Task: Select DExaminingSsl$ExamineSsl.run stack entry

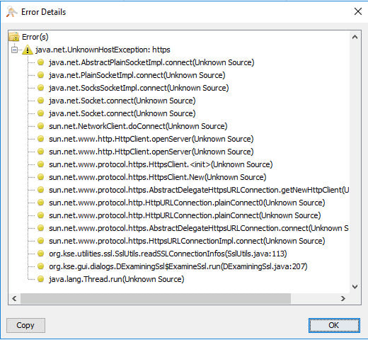Action: coord(178,266)
